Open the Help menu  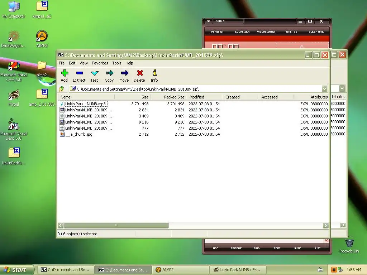pos(129,63)
